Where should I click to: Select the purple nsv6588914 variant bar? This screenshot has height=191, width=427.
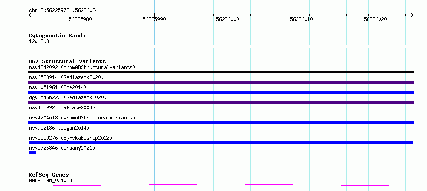pyautogui.click(x=221, y=82)
